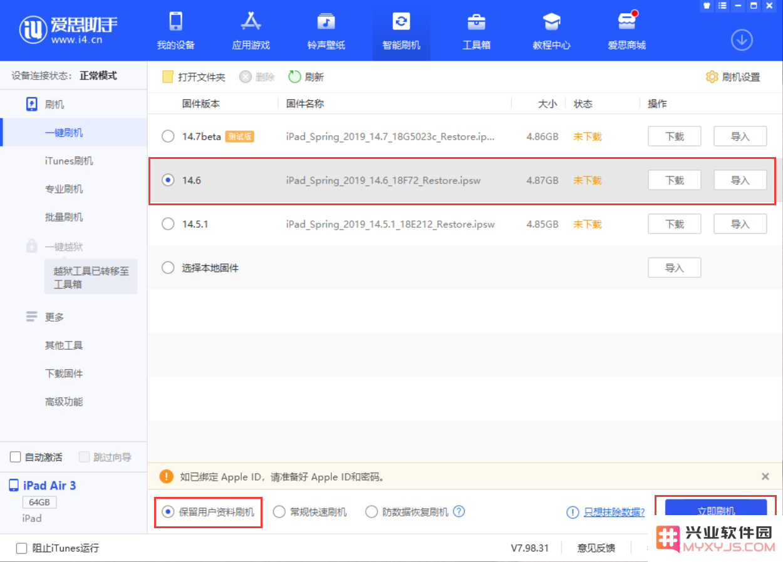783x562 pixels.
Task: Open the 我的设备 device section
Action: click(175, 30)
